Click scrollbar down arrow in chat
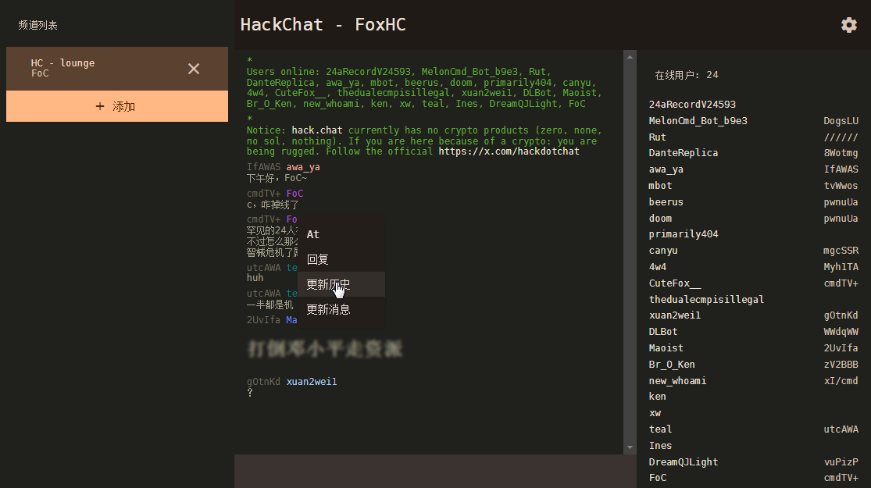 630,447
